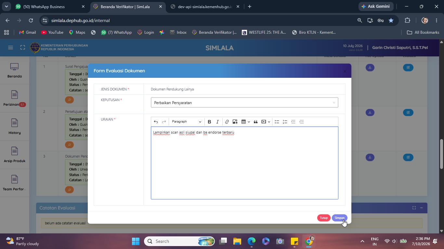This screenshot has width=444, height=249.
Task: Click inside the Uraian text editor area
Action: [x=244, y=163]
